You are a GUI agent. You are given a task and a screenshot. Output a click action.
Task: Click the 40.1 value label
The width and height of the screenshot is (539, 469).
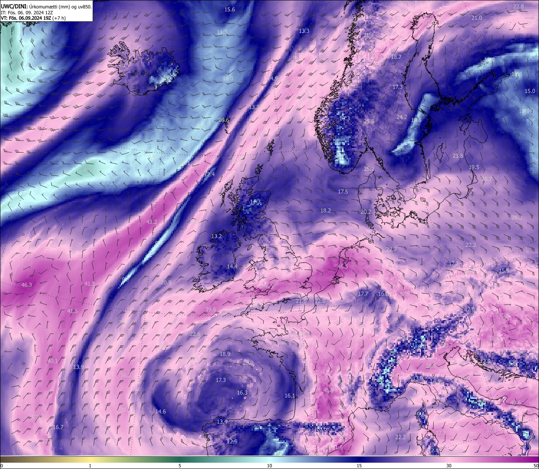click(53, 361)
